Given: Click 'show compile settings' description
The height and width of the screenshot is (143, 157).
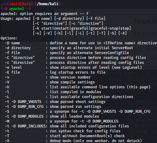Looking at the screenshot, I should [x=72, y=82].
